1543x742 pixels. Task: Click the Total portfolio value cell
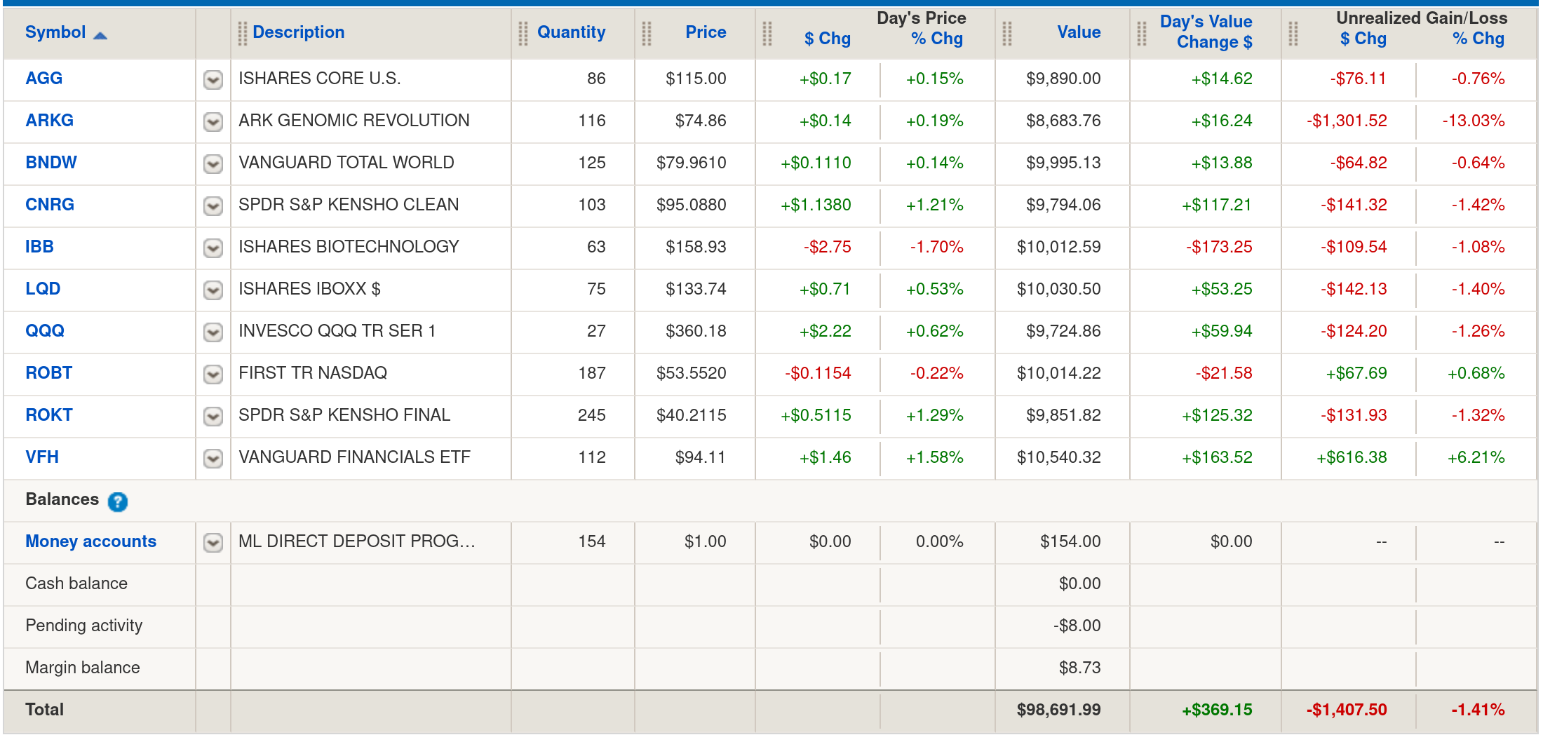1058,710
